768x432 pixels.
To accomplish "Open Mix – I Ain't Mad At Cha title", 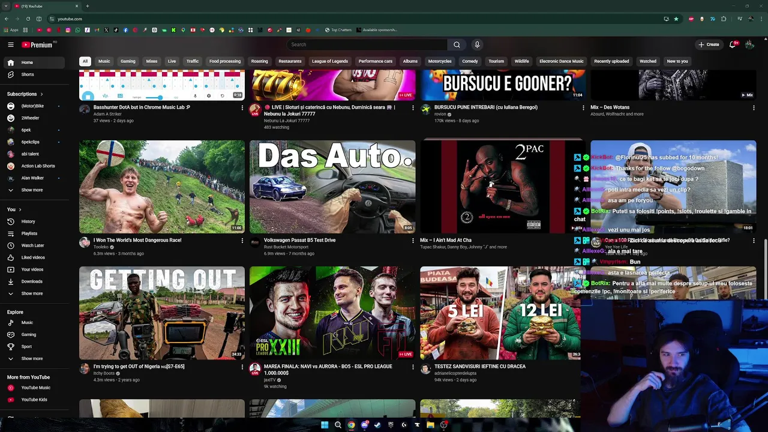I will tap(454, 240).
